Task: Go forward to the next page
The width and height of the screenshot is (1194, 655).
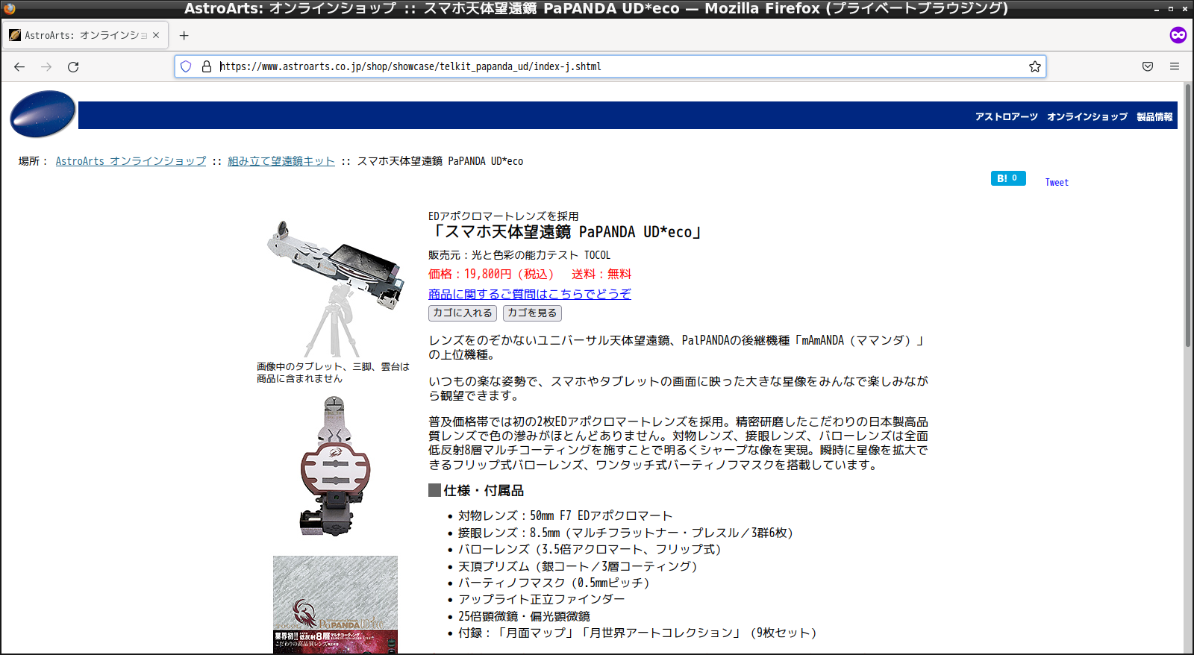Action: point(46,66)
